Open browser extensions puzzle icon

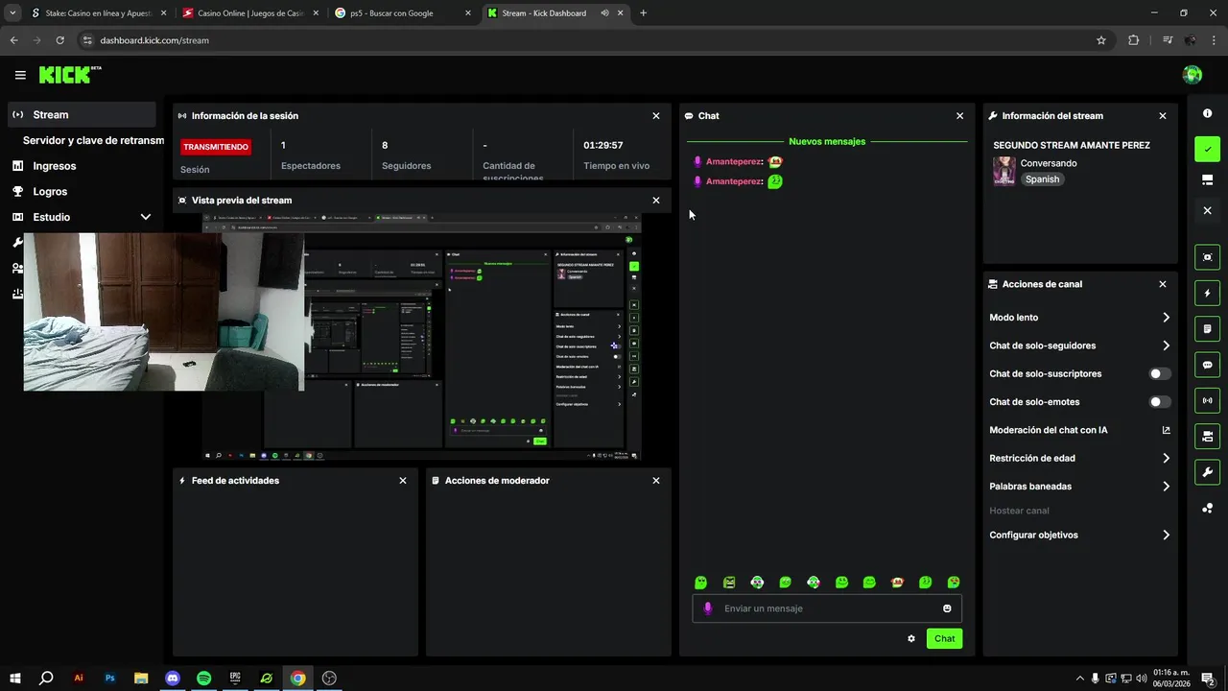coord(1134,40)
